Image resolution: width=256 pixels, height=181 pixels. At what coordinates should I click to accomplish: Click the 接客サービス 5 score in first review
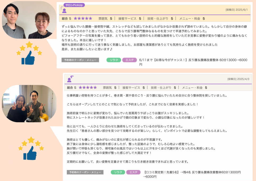130,18
